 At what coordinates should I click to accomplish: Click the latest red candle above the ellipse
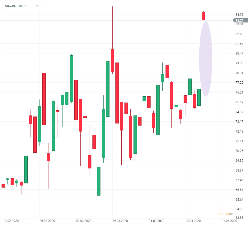203,16
